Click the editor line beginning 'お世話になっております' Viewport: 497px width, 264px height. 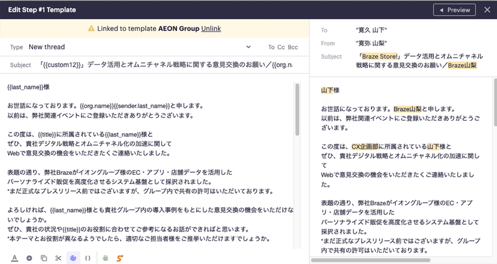point(106,106)
